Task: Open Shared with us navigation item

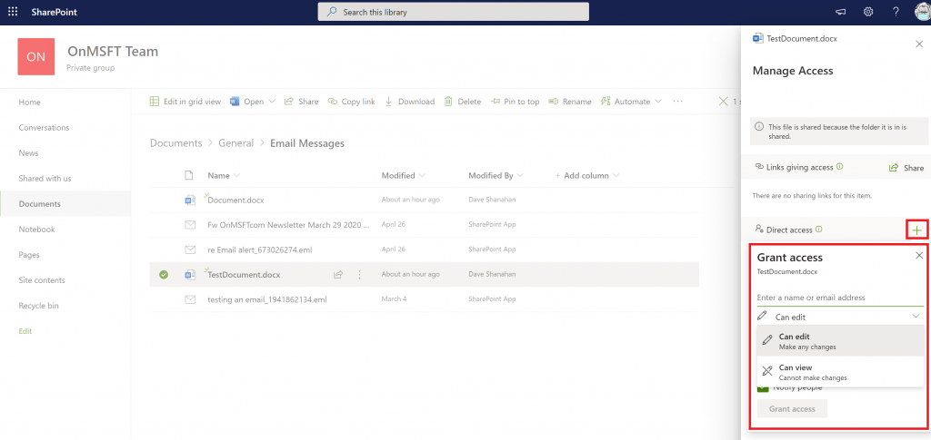Action: 45,178
